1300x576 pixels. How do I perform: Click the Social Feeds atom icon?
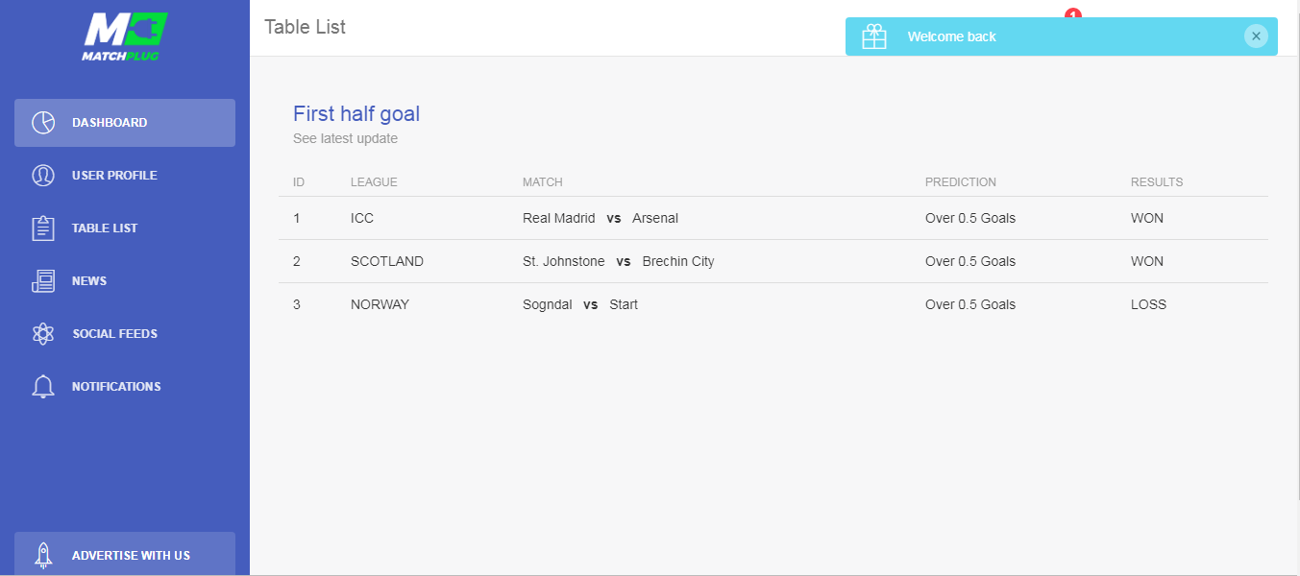43,334
